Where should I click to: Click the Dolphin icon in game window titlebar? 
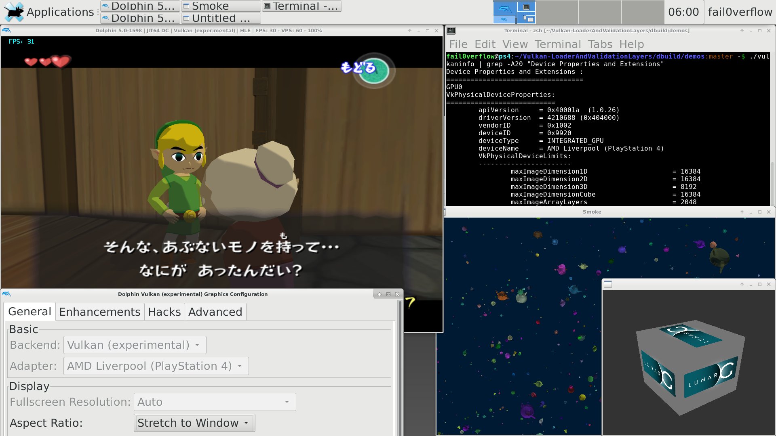6,30
